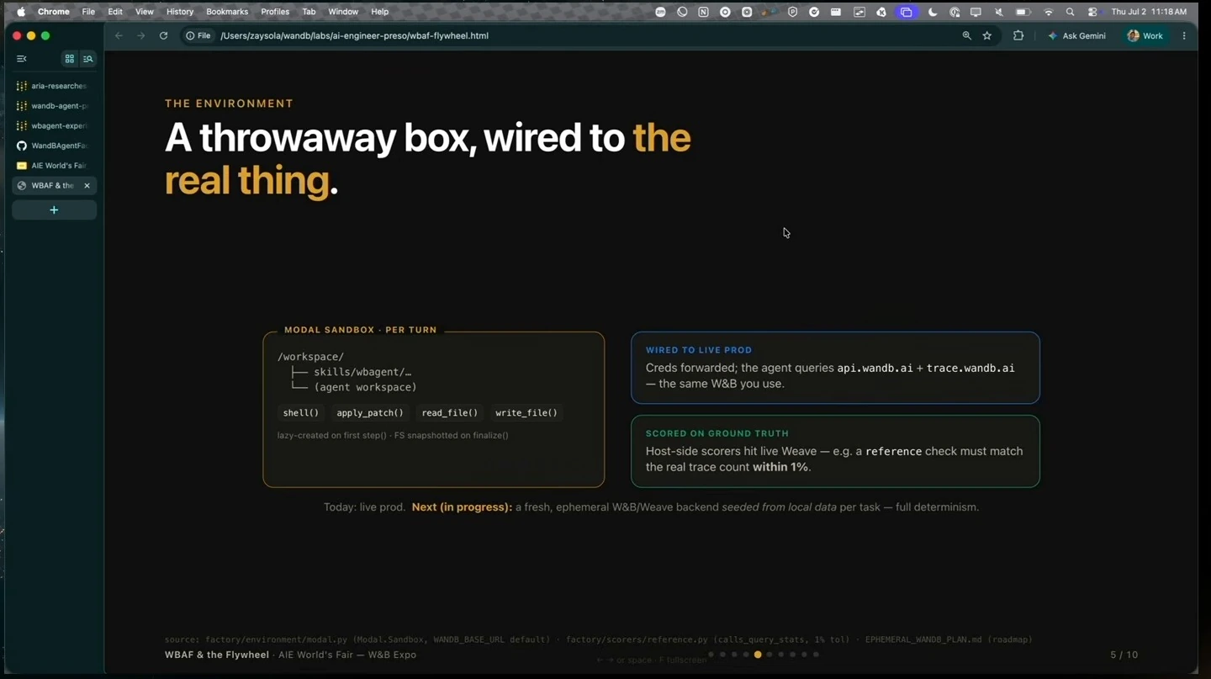Click the Ask Gemini button
The width and height of the screenshot is (1211, 679).
1077,35
